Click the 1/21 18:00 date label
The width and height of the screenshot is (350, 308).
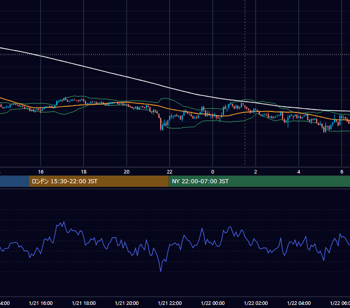pos(84,303)
